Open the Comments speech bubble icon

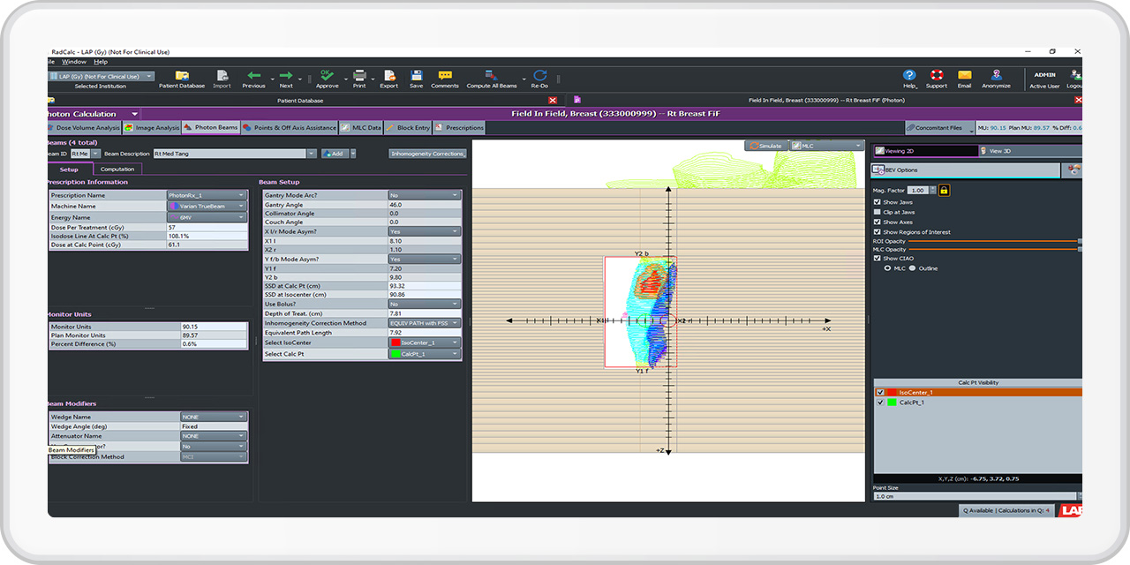[445, 77]
